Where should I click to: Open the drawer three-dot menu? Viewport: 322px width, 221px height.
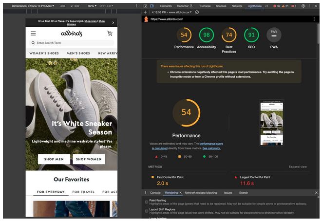[145, 193]
